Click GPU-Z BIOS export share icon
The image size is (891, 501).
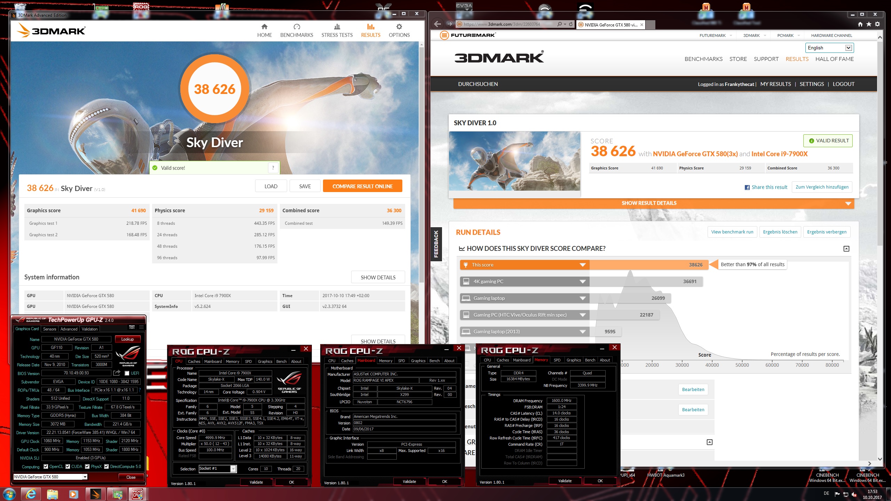pyautogui.click(x=117, y=373)
